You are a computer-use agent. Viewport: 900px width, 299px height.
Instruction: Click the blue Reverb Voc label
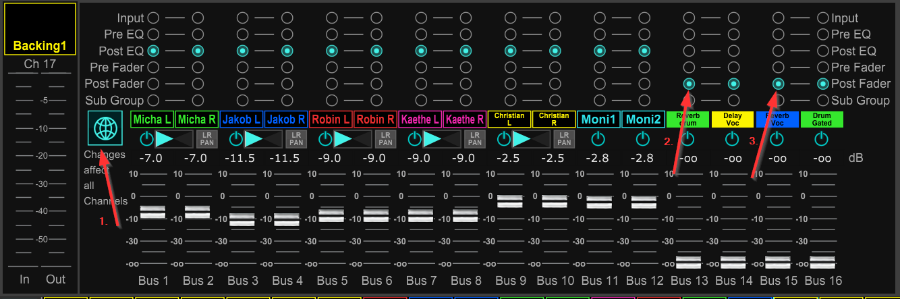pyautogui.click(x=777, y=120)
